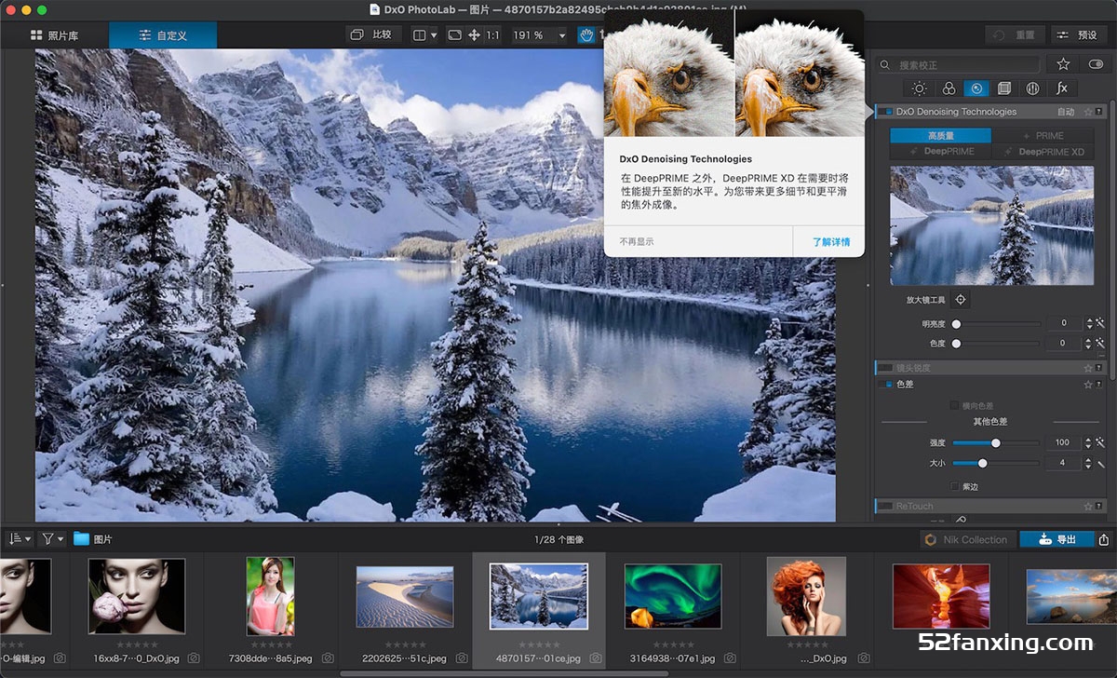The width and height of the screenshot is (1117, 678).
Task: Adjust the 大小 value stepper
Action: click(x=1090, y=463)
